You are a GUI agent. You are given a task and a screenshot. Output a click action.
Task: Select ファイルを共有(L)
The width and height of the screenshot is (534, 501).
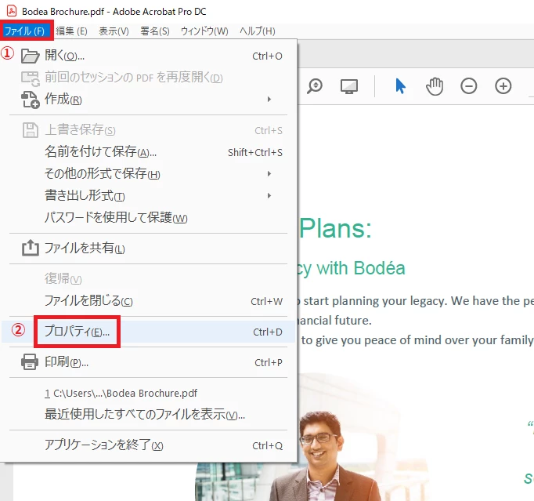[148, 249]
